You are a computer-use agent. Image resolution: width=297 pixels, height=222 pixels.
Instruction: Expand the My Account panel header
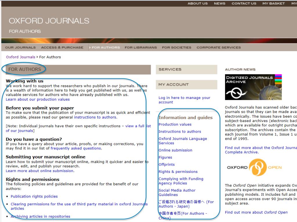(x=186, y=85)
